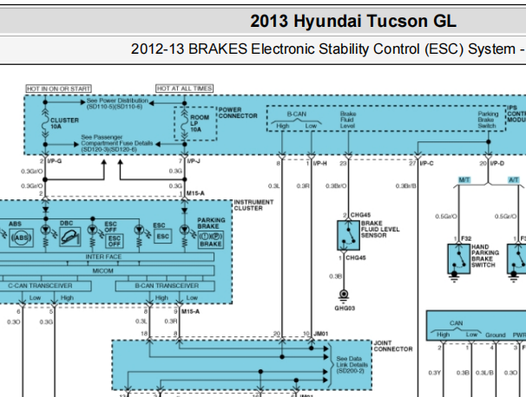Click the I/P-D connector label
This screenshot has height=397, width=526.
(x=496, y=164)
